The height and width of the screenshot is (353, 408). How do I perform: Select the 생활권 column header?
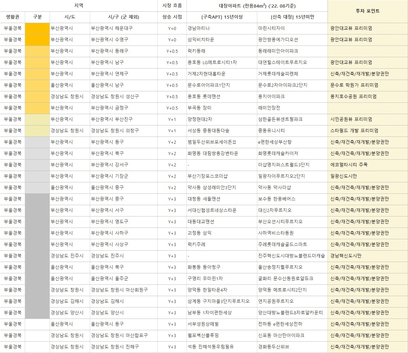point(12,17)
